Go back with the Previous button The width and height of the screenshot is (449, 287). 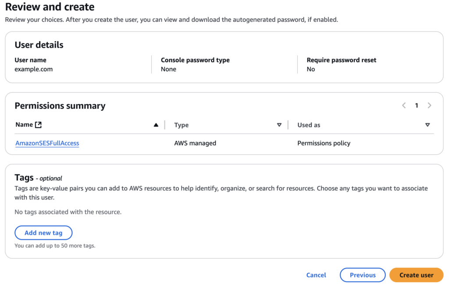(x=363, y=275)
